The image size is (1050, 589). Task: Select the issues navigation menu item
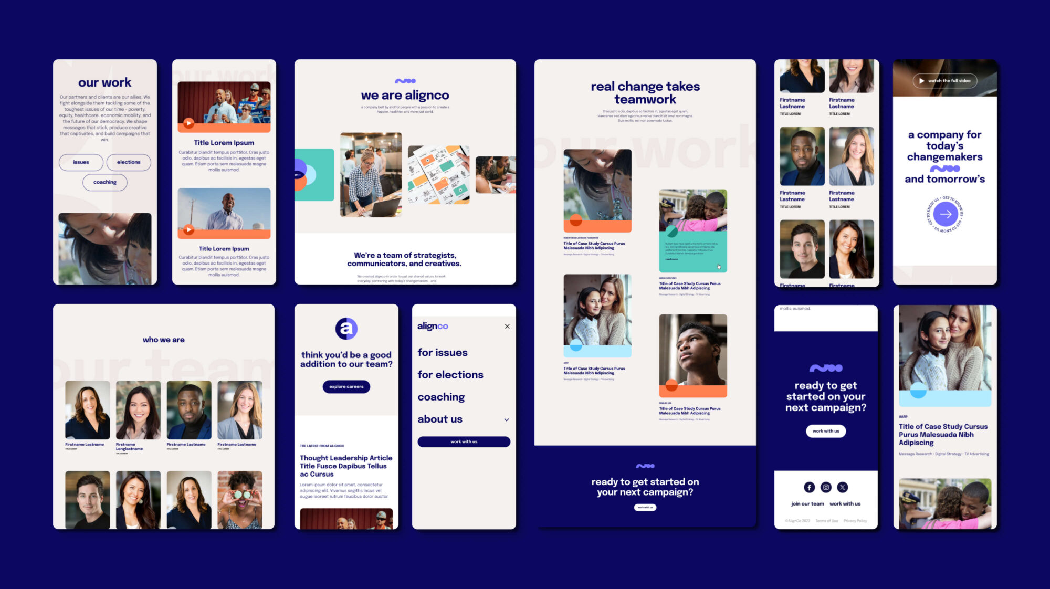pyautogui.click(x=443, y=352)
